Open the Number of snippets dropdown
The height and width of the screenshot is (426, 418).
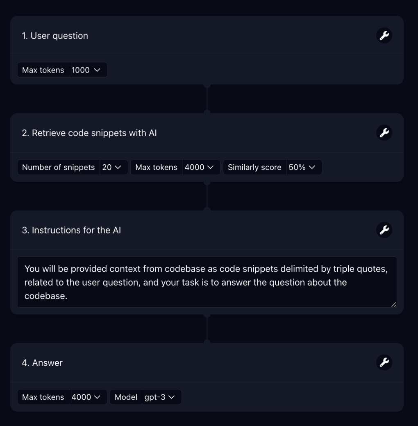112,167
